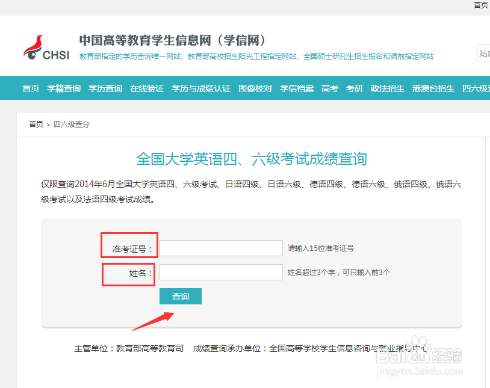Click the 站内搜索 box at top right
The image size is (490, 388).
click(484, 53)
